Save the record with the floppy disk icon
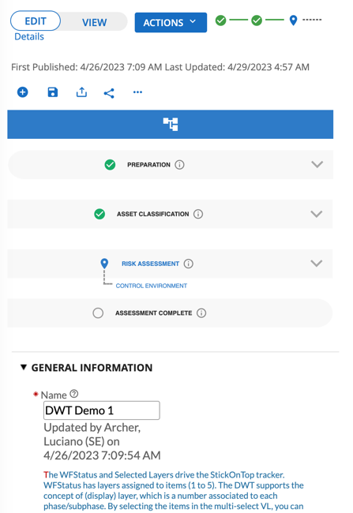The image size is (353, 513). pos(53,92)
